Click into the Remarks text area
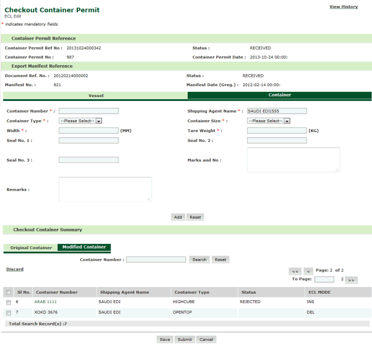 (105, 189)
